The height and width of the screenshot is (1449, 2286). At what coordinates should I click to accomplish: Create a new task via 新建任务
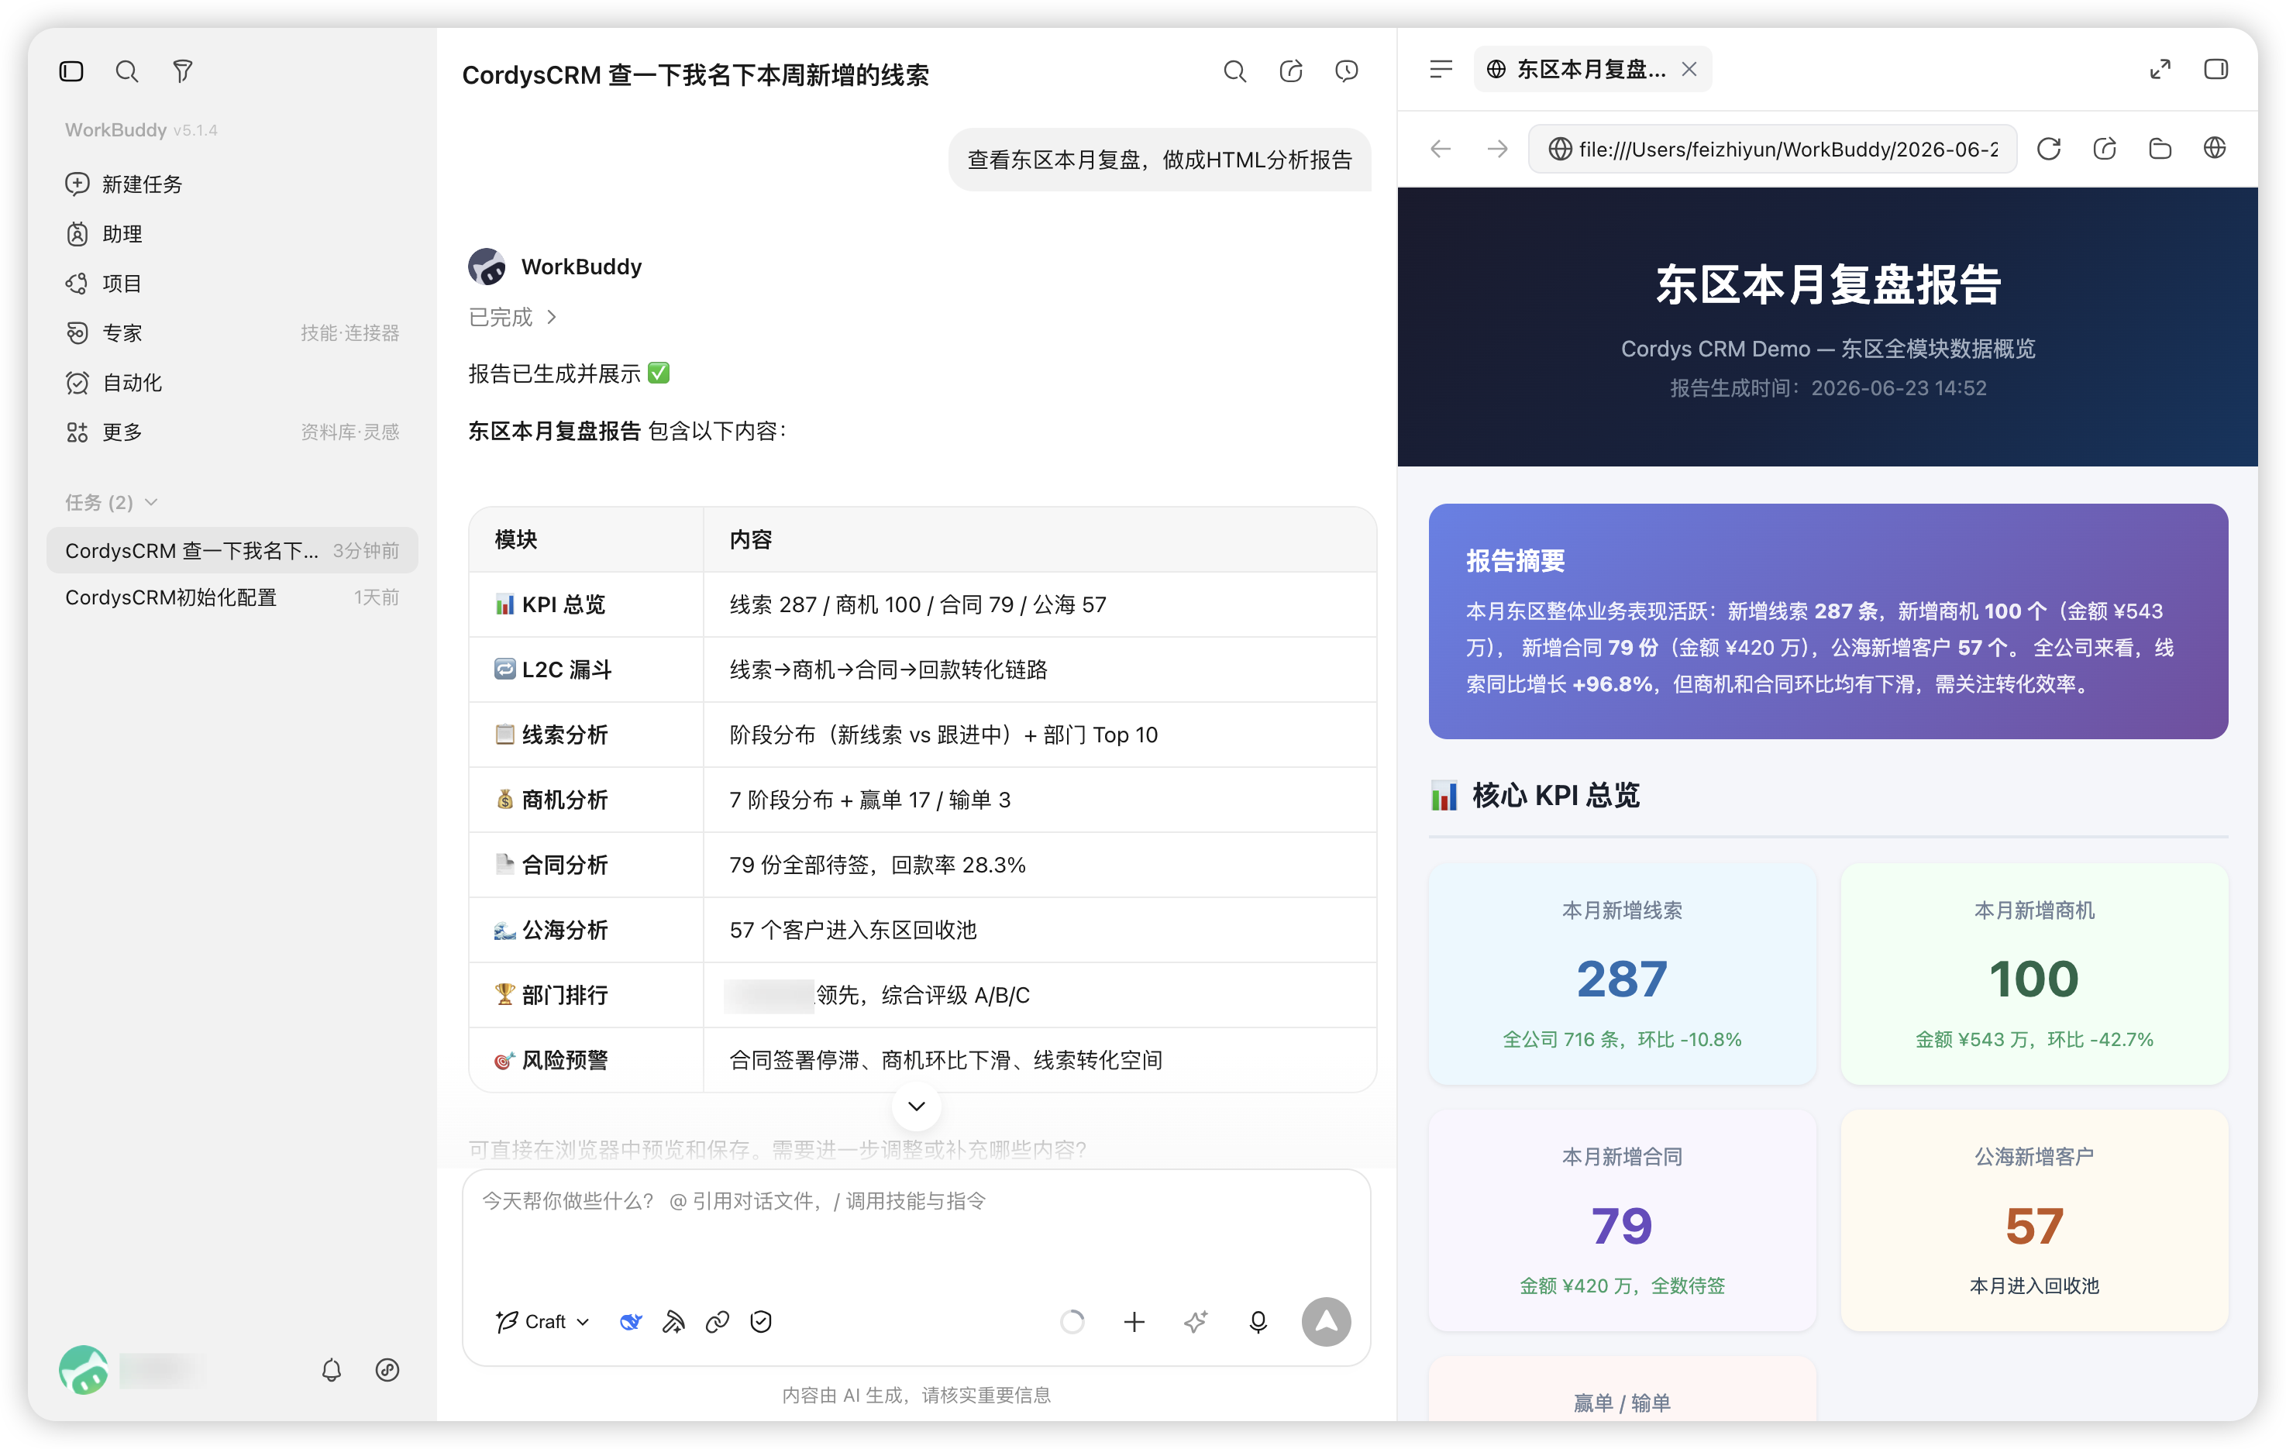[232, 184]
